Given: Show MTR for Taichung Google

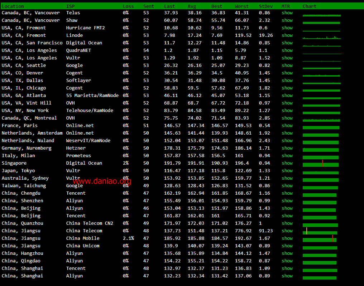Looking at the screenshot, I should coord(287,185).
